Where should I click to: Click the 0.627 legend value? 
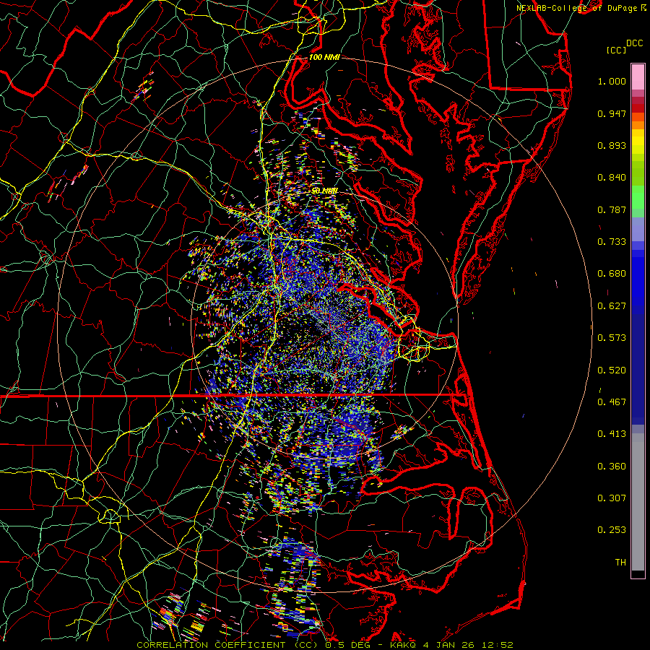coord(612,306)
